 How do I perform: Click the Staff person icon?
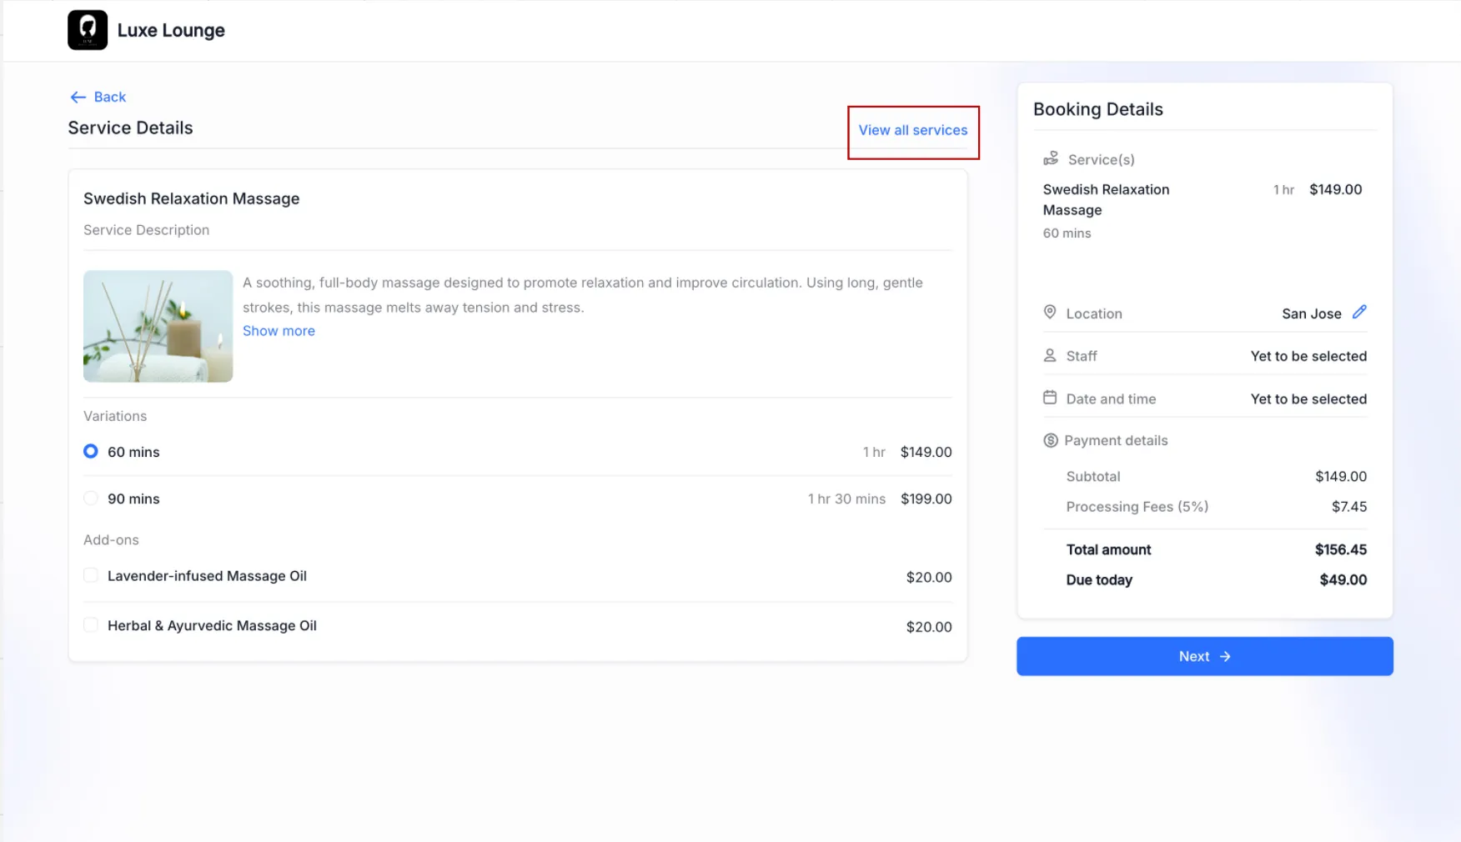pos(1050,354)
